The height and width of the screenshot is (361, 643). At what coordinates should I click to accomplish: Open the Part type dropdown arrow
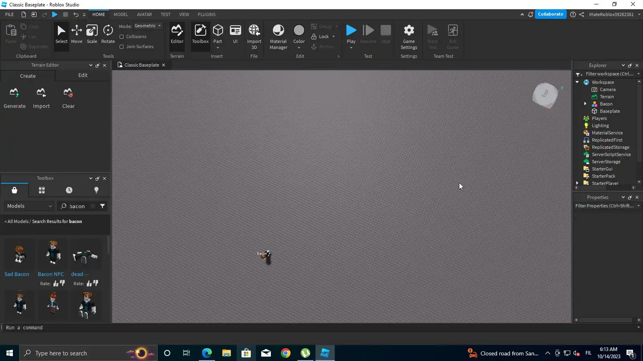pos(218,48)
